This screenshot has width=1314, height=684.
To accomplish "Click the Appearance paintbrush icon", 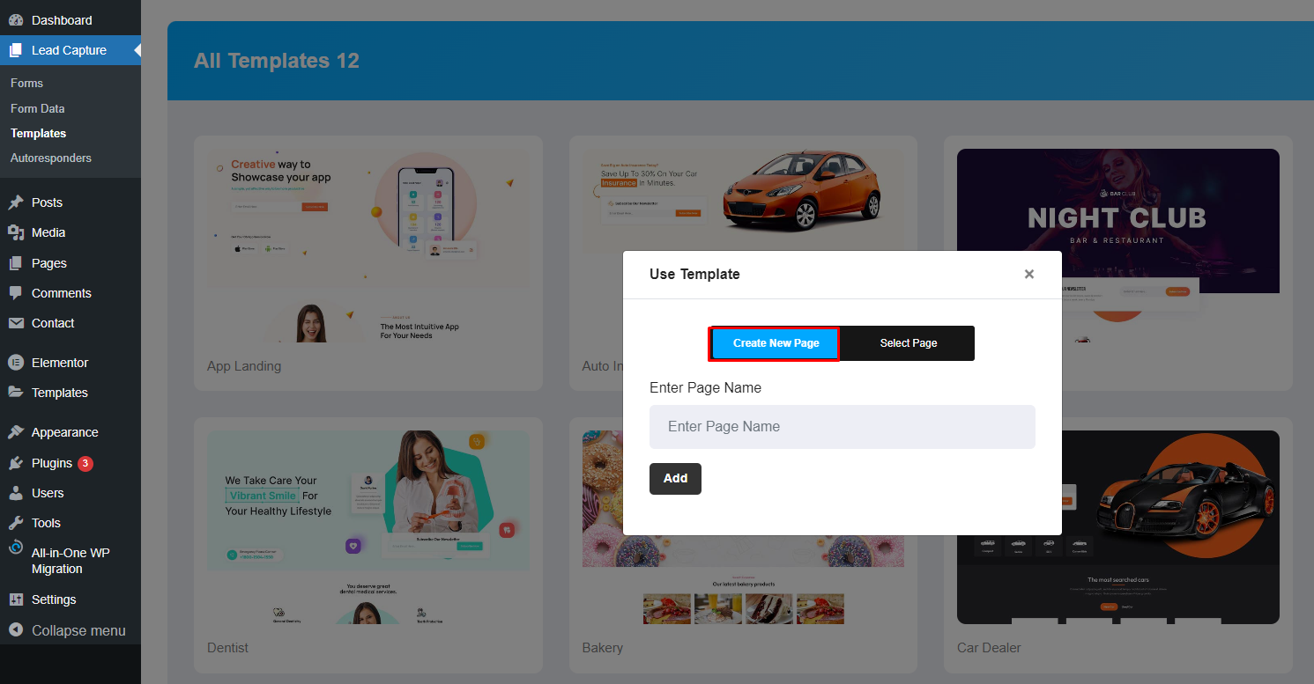I will tap(16, 432).
